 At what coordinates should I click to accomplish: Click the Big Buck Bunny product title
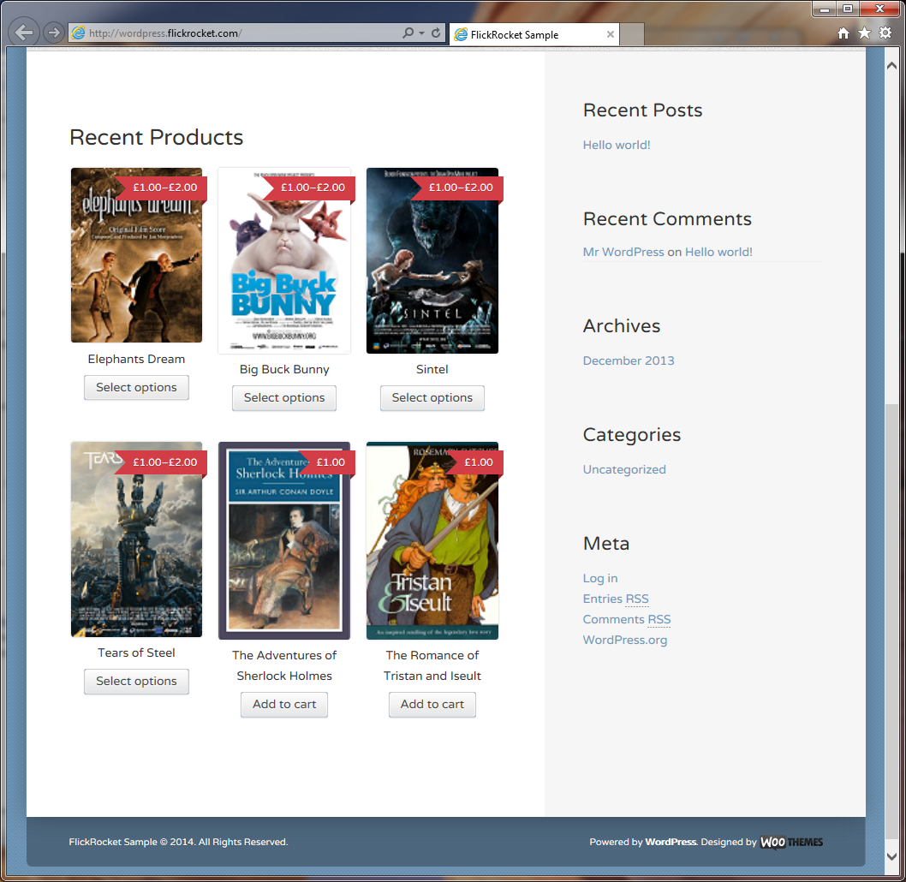tap(284, 370)
